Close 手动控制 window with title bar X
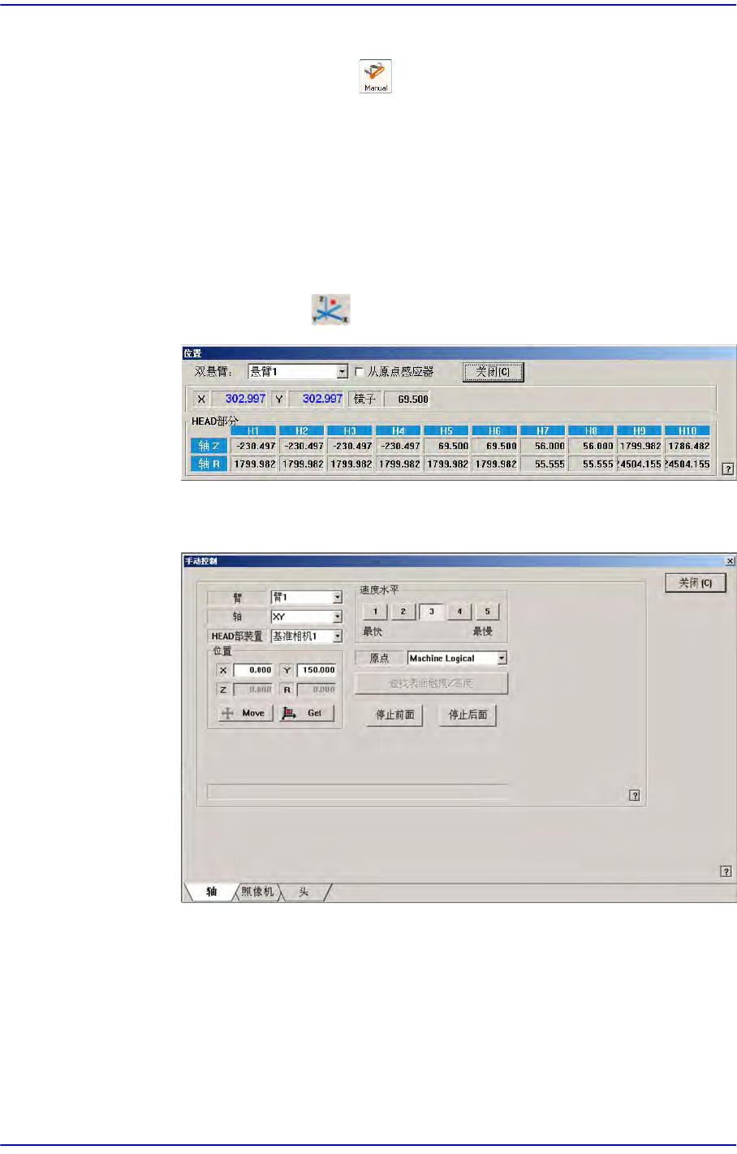Image resolution: width=737 pixels, height=1154 pixels. 730,561
